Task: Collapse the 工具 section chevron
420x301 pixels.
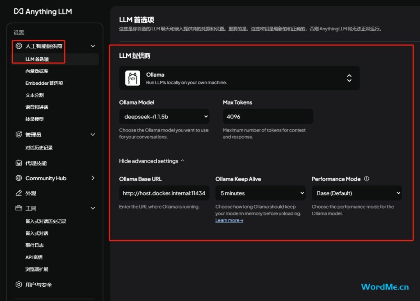Action: click(x=93, y=208)
